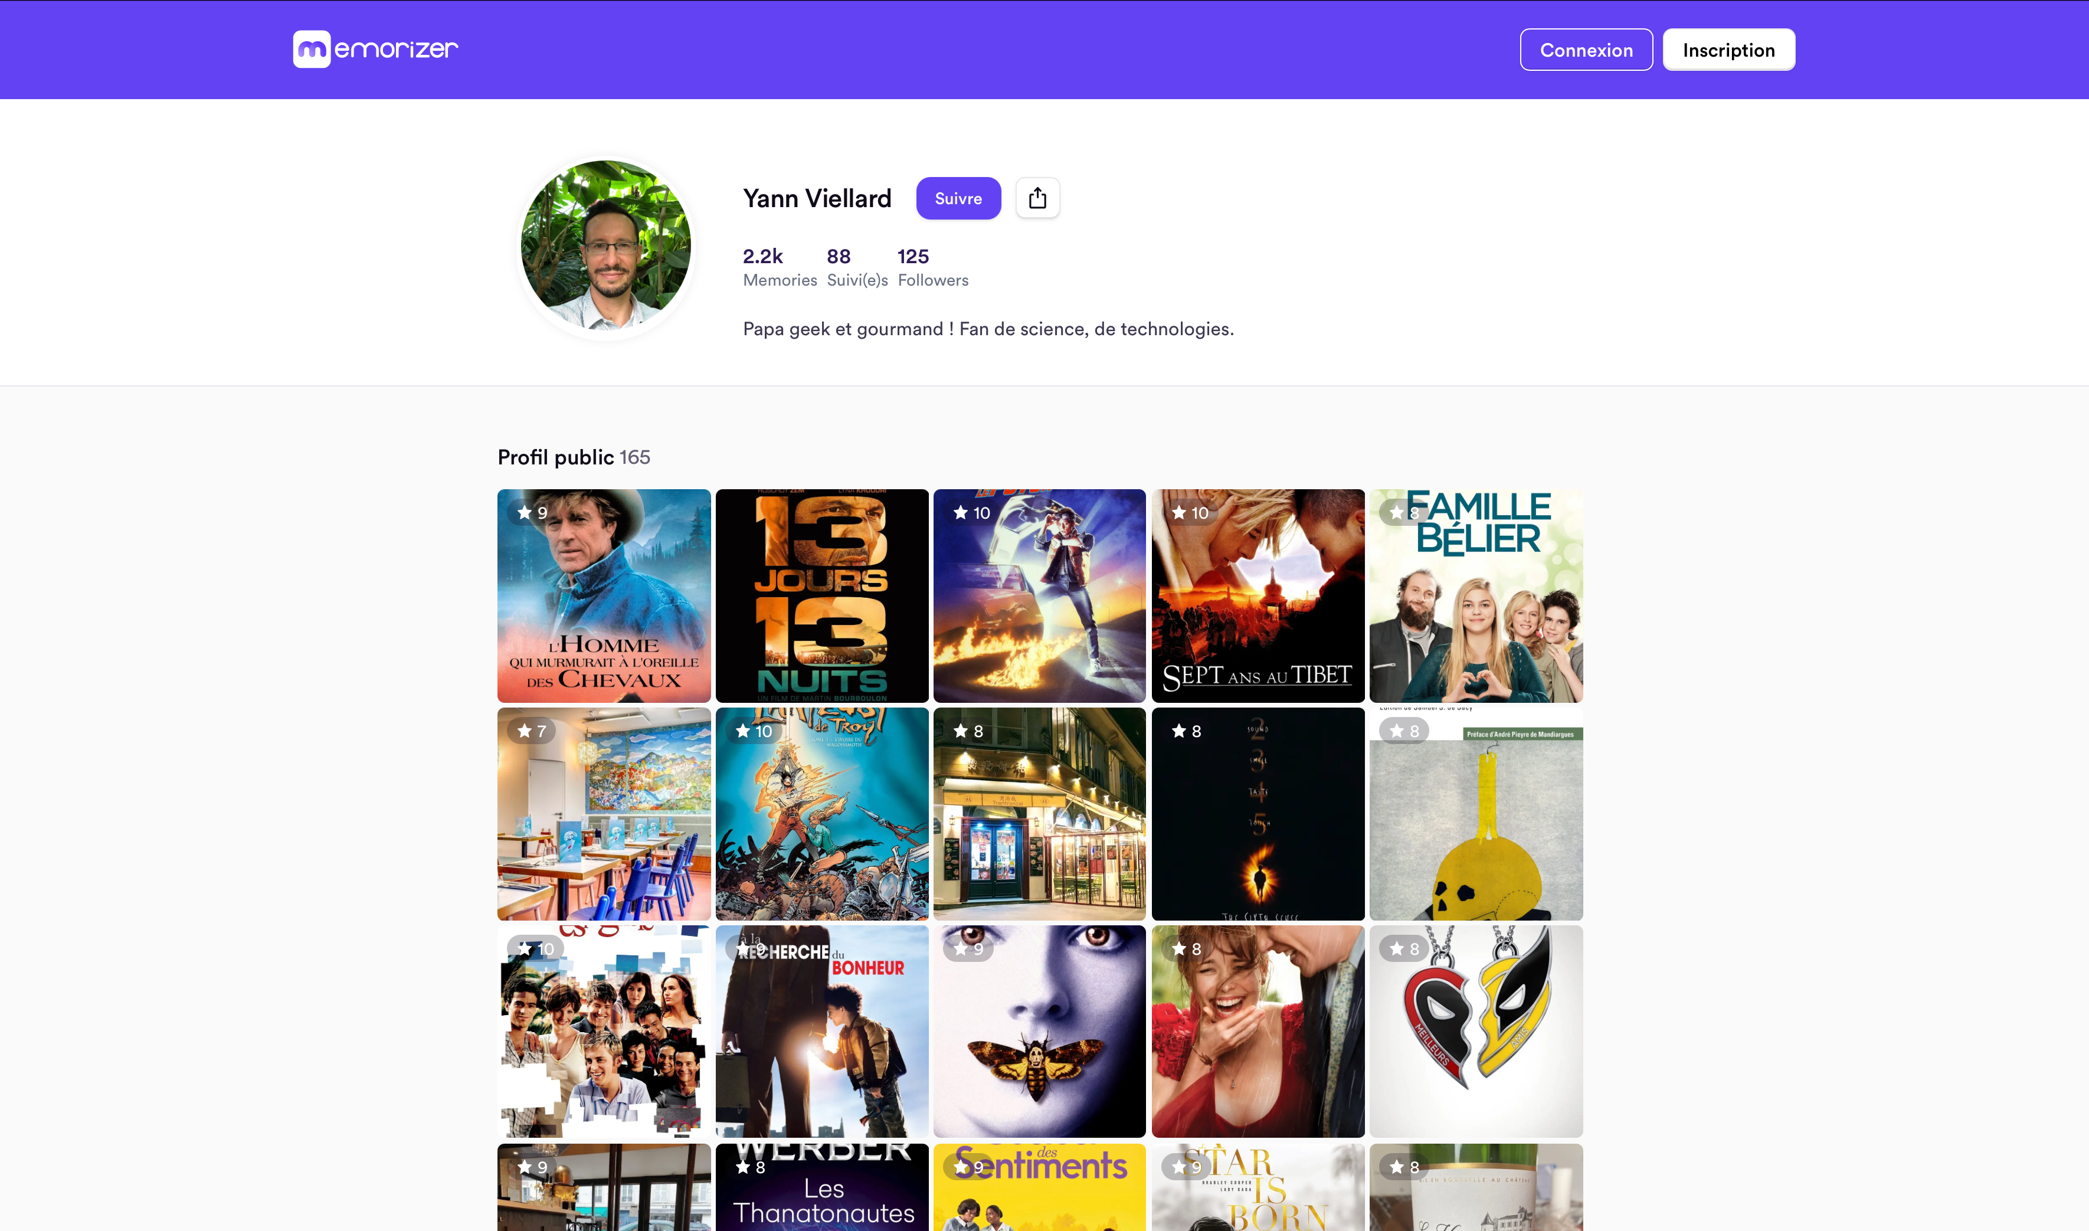
Task: Open Les Thanatonautes book cover
Action: 822,1187
